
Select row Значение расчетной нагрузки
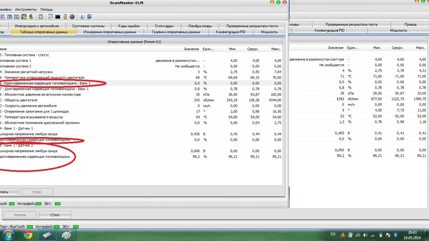(141, 72)
